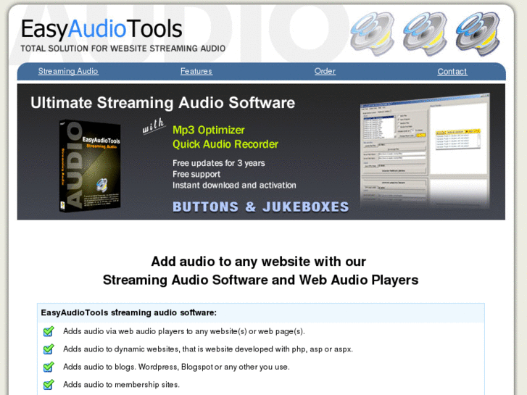Click the medium gray speaker icon in the header
Image resolution: width=527 pixels, height=395 pixels.
pos(425,33)
